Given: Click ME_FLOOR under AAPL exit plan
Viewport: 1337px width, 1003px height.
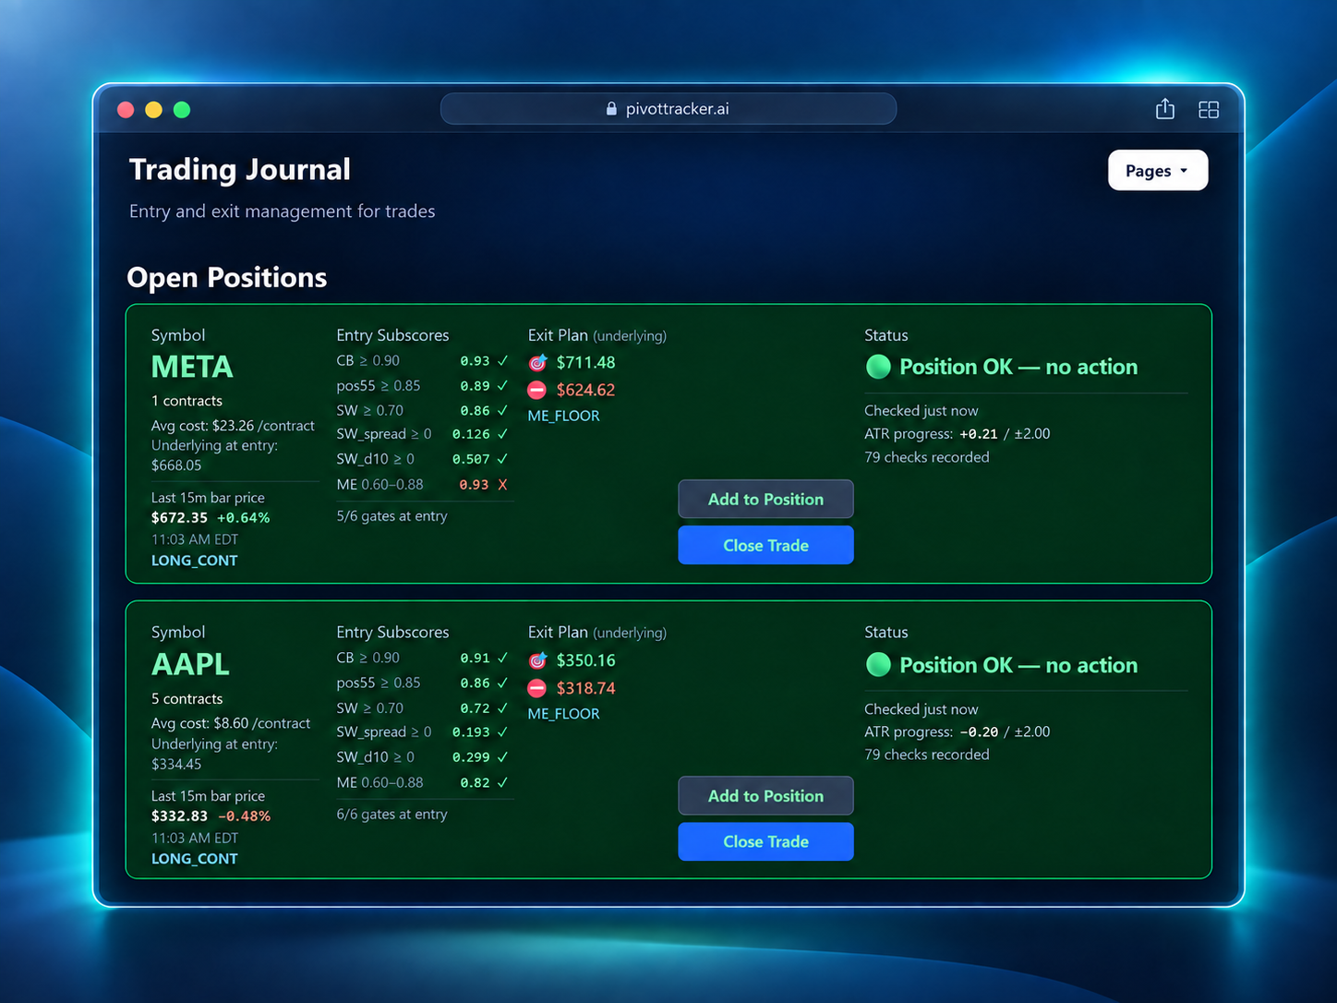Looking at the screenshot, I should [563, 714].
